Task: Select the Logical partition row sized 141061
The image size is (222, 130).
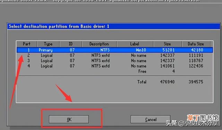Action: [115, 66]
